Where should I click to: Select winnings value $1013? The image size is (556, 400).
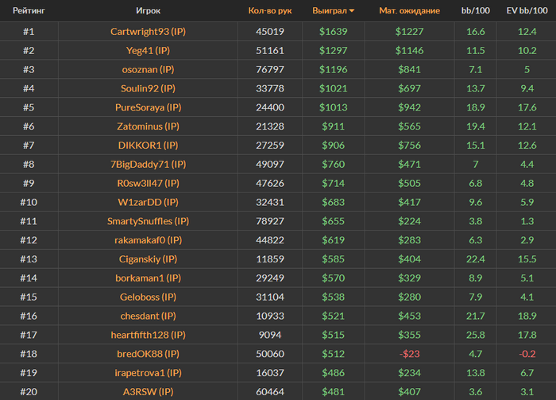click(334, 107)
